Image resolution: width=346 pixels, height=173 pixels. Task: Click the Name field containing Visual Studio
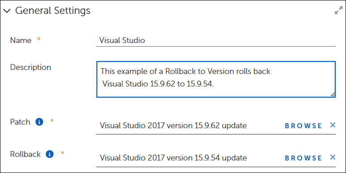[x=216, y=40]
